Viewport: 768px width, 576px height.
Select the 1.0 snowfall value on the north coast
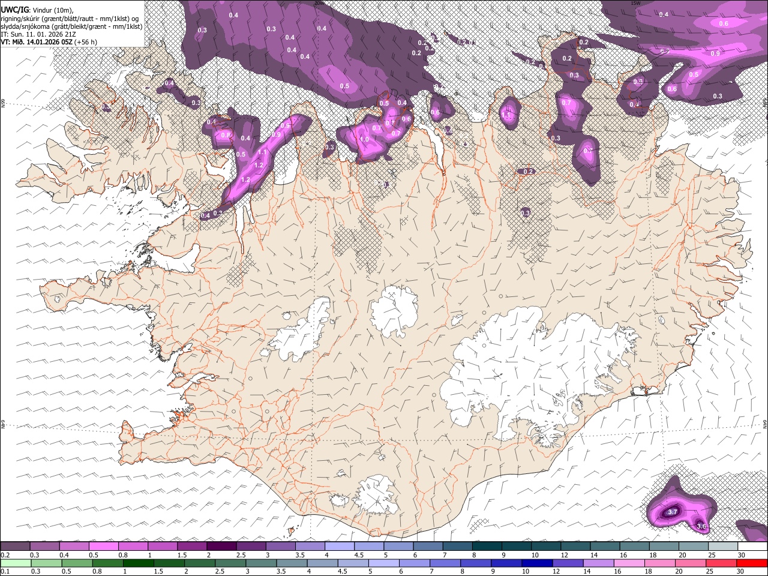click(x=364, y=139)
